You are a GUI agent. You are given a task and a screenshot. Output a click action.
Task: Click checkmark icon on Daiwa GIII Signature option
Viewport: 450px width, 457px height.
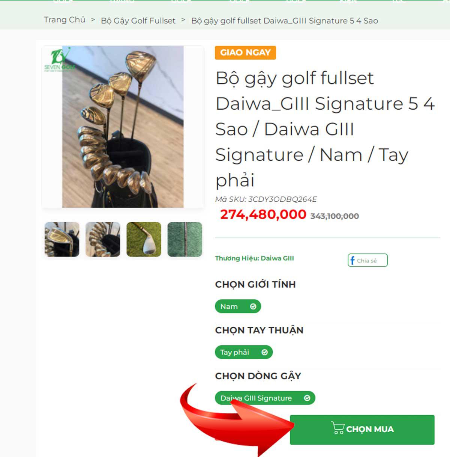pos(307,398)
